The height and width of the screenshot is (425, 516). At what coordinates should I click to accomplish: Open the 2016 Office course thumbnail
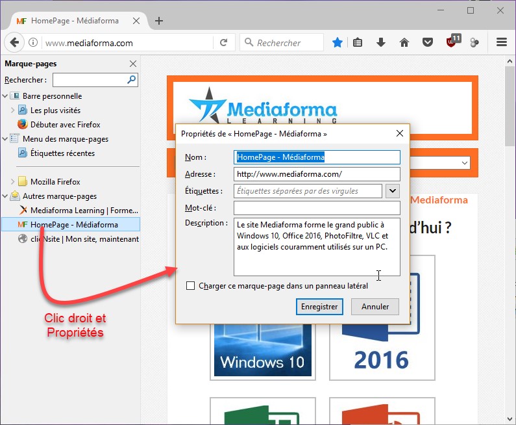tap(382, 351)
